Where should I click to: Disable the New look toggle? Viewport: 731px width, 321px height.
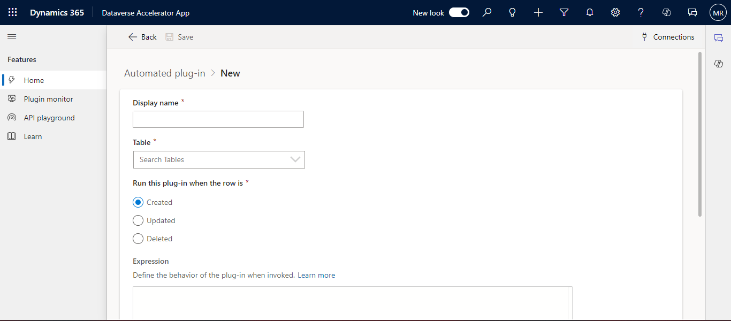[x=459, y=12]
